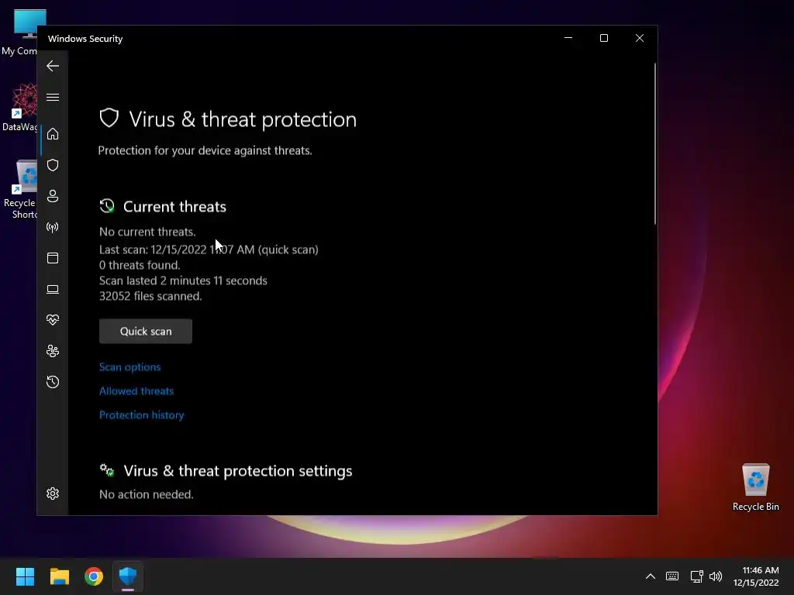The width and height of the screenshot is (794, 595).
Task: Click the 'No action needed.' text
Action: pyautogui.click(x=147, y=494)
